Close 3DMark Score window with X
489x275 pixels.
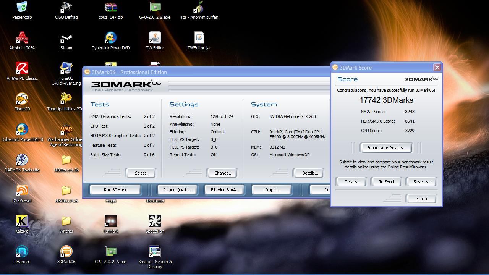(437, 68)
